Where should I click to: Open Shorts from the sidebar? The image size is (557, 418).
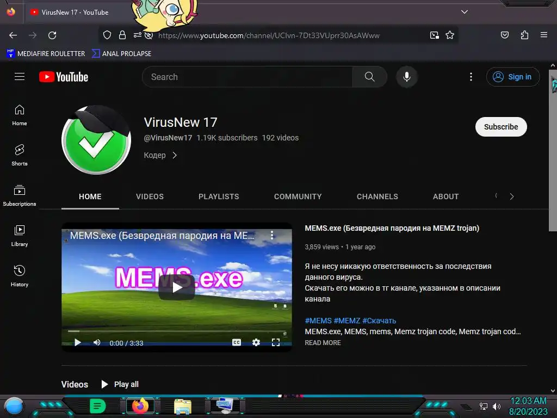[20, 155]
